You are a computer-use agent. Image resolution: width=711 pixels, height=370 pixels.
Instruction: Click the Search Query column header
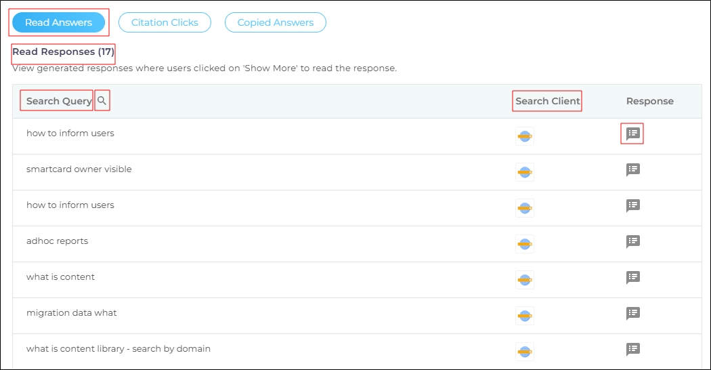(x=59, y=101)
